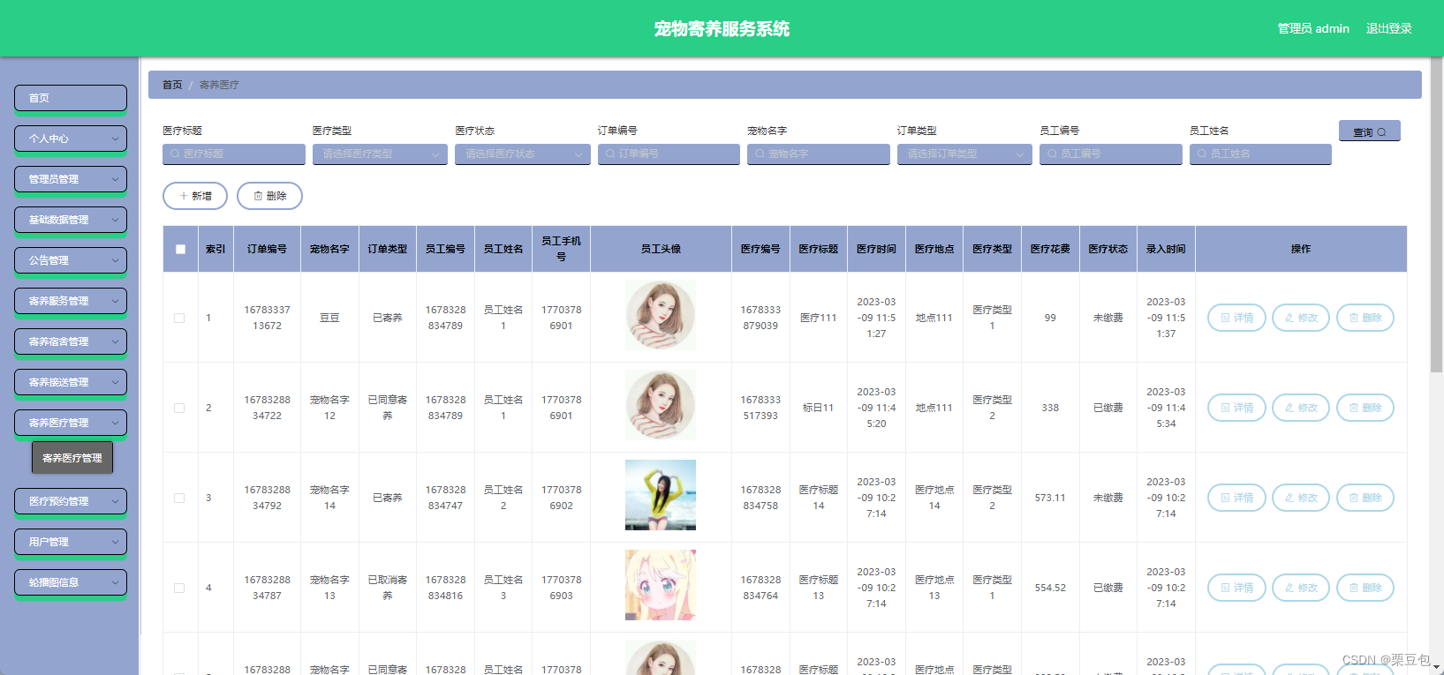This screenshot has height=675, width=1444.
Task: Go to 首页 in sidebar
Action: pos(71,98)
